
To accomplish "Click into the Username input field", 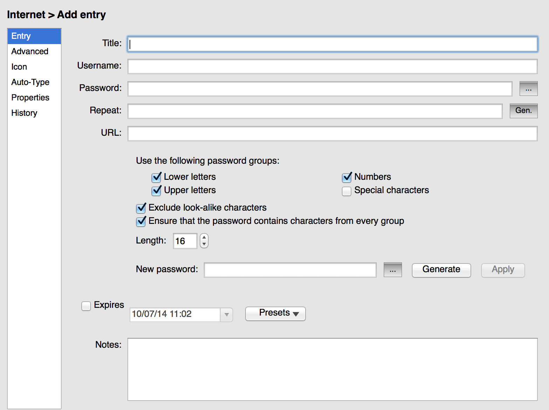I will 332,66.
